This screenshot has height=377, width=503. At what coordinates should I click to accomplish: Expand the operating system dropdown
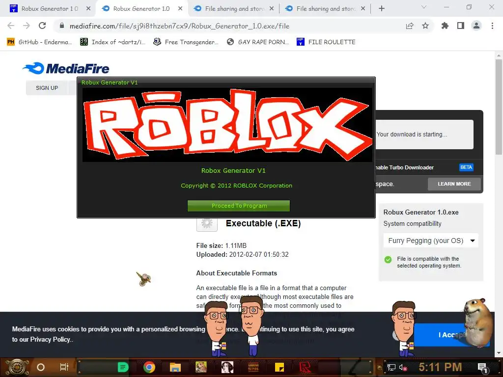tap(431, 241)
